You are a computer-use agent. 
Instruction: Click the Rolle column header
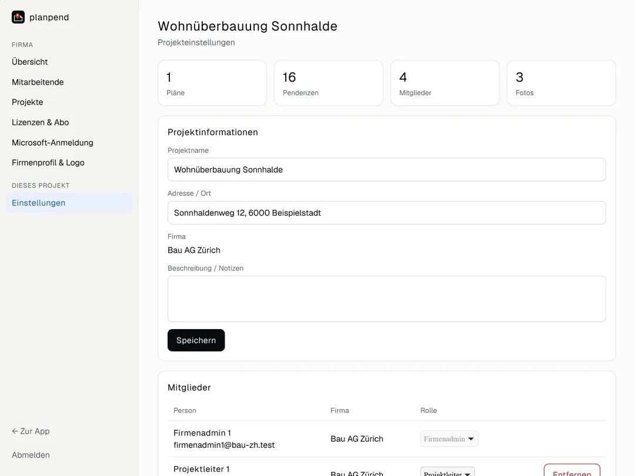pos(429,410)
